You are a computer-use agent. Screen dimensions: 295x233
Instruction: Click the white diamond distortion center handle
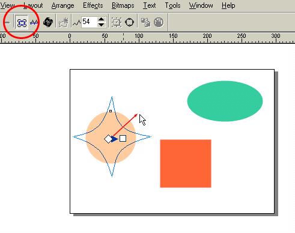(108, 139)
